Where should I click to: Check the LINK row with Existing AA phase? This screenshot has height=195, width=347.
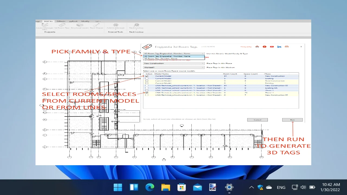(x=147, y=88)
